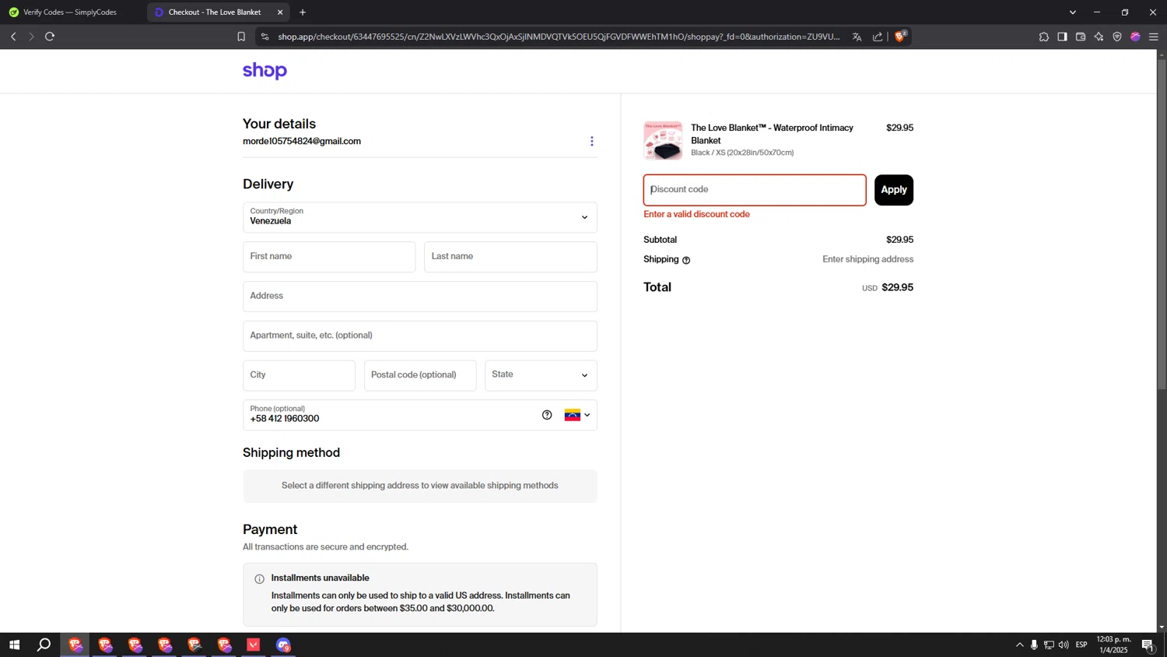1167x657 pixels.
Task: Click the share page icon
Action: click(878, 37)
